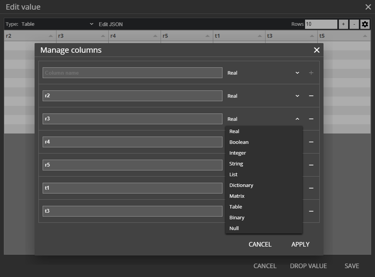Delete the t1 column using minus icon

point(311,188)
